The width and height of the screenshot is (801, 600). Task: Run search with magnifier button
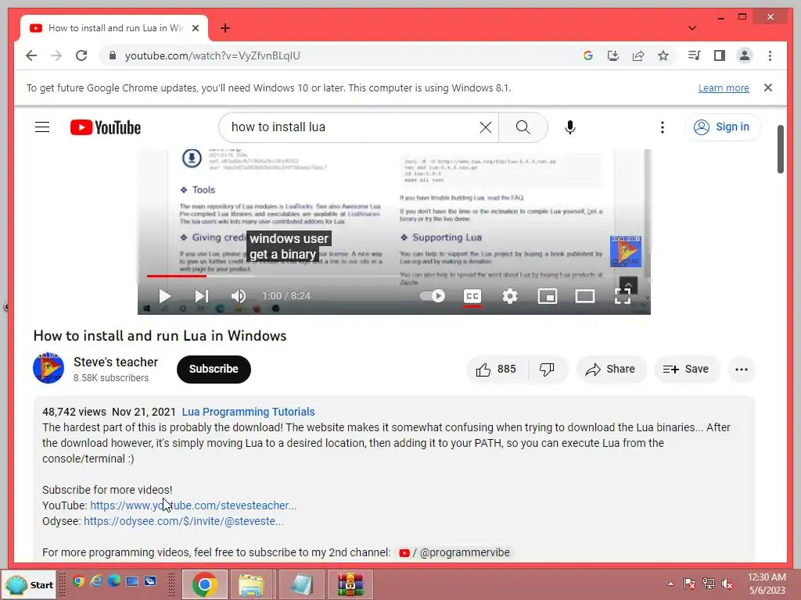[x=523, y=127]
